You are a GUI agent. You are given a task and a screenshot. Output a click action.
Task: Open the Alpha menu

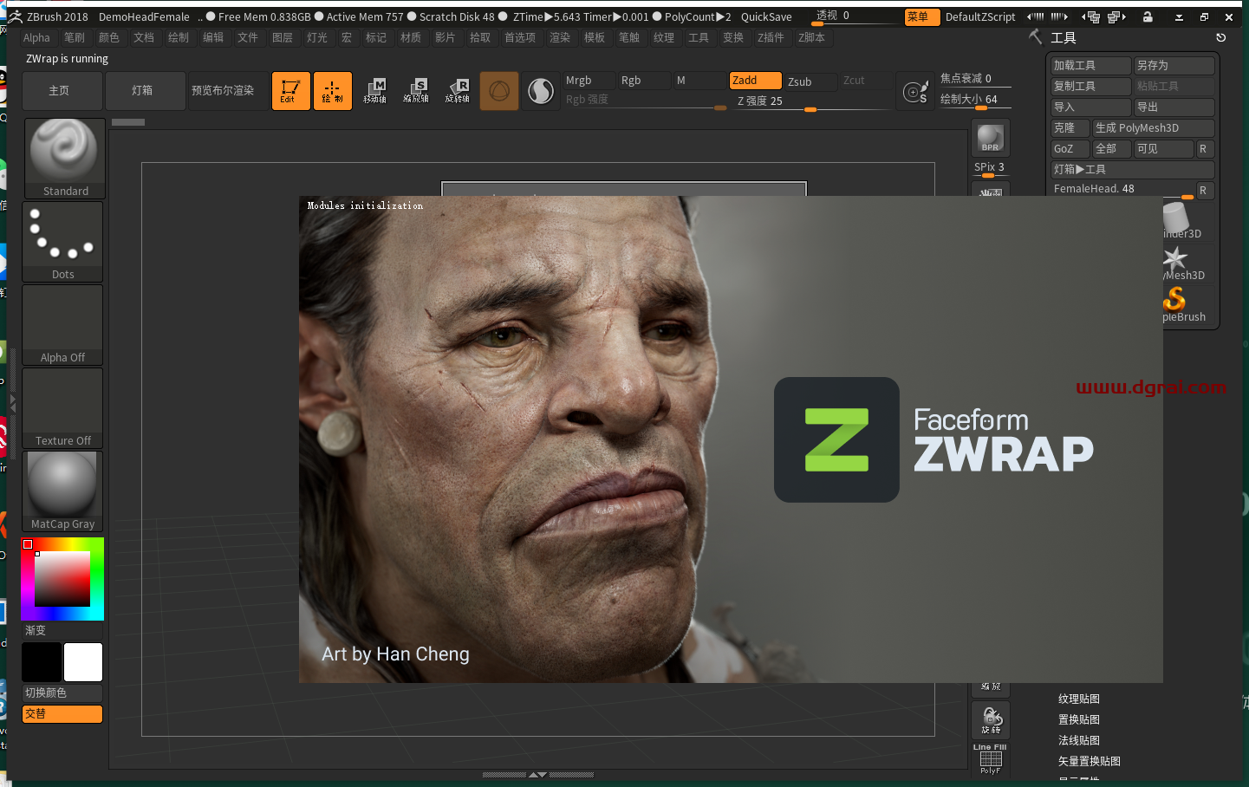click(x=36, y=37)
